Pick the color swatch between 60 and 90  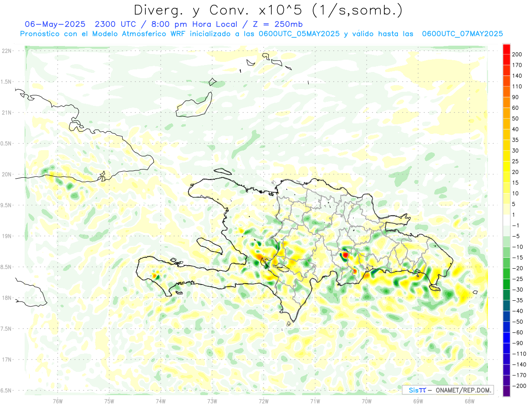tap(506, 103)
